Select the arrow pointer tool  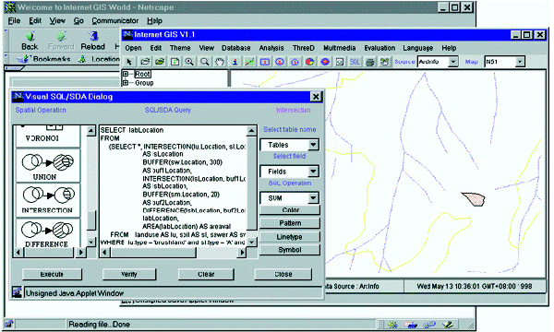(129, 62)
